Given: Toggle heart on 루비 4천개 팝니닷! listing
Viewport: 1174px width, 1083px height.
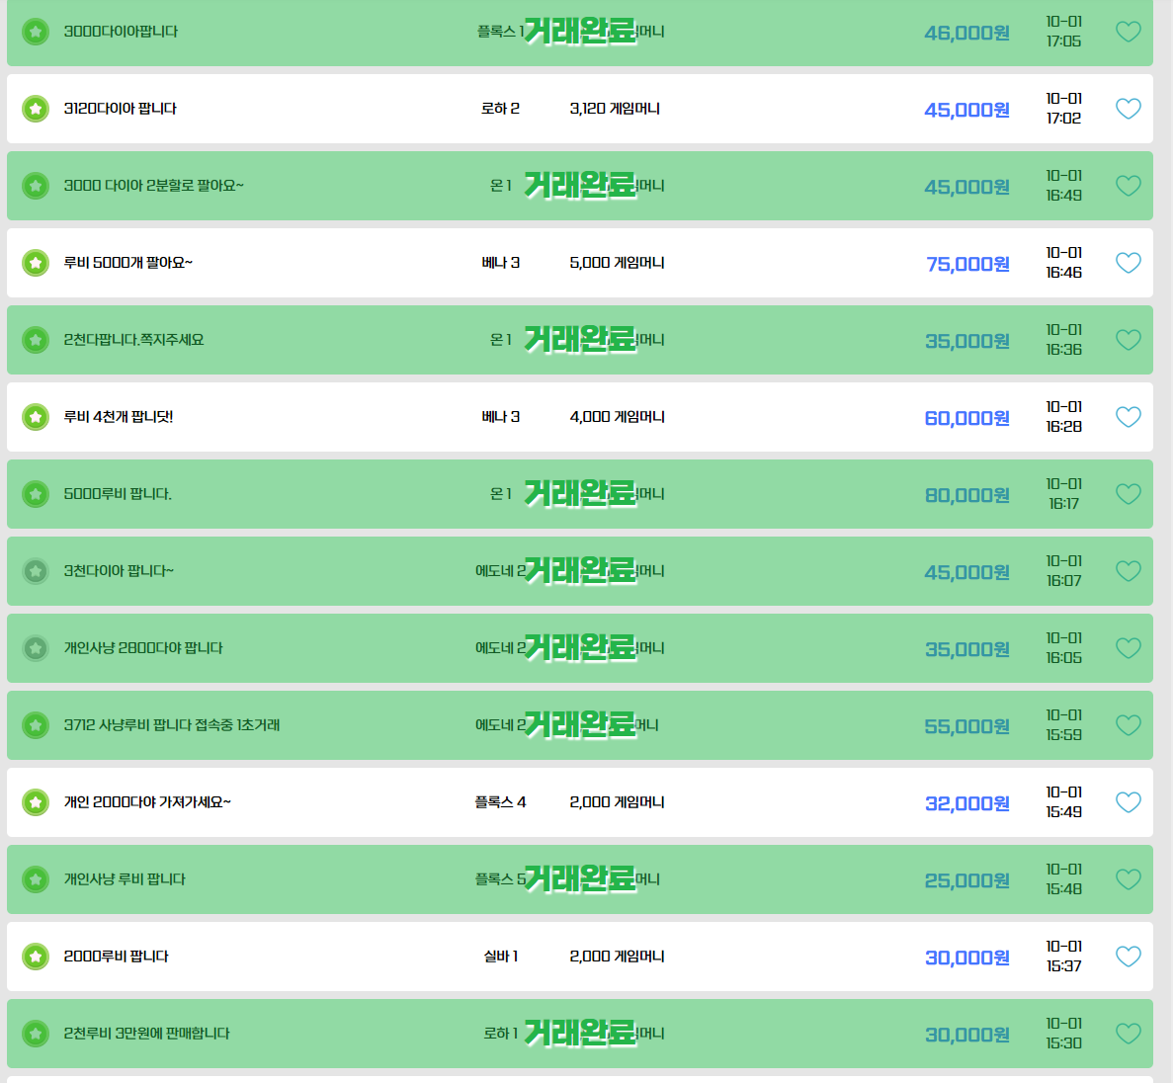Looking at the screenshot, I should click(1128, 417).
